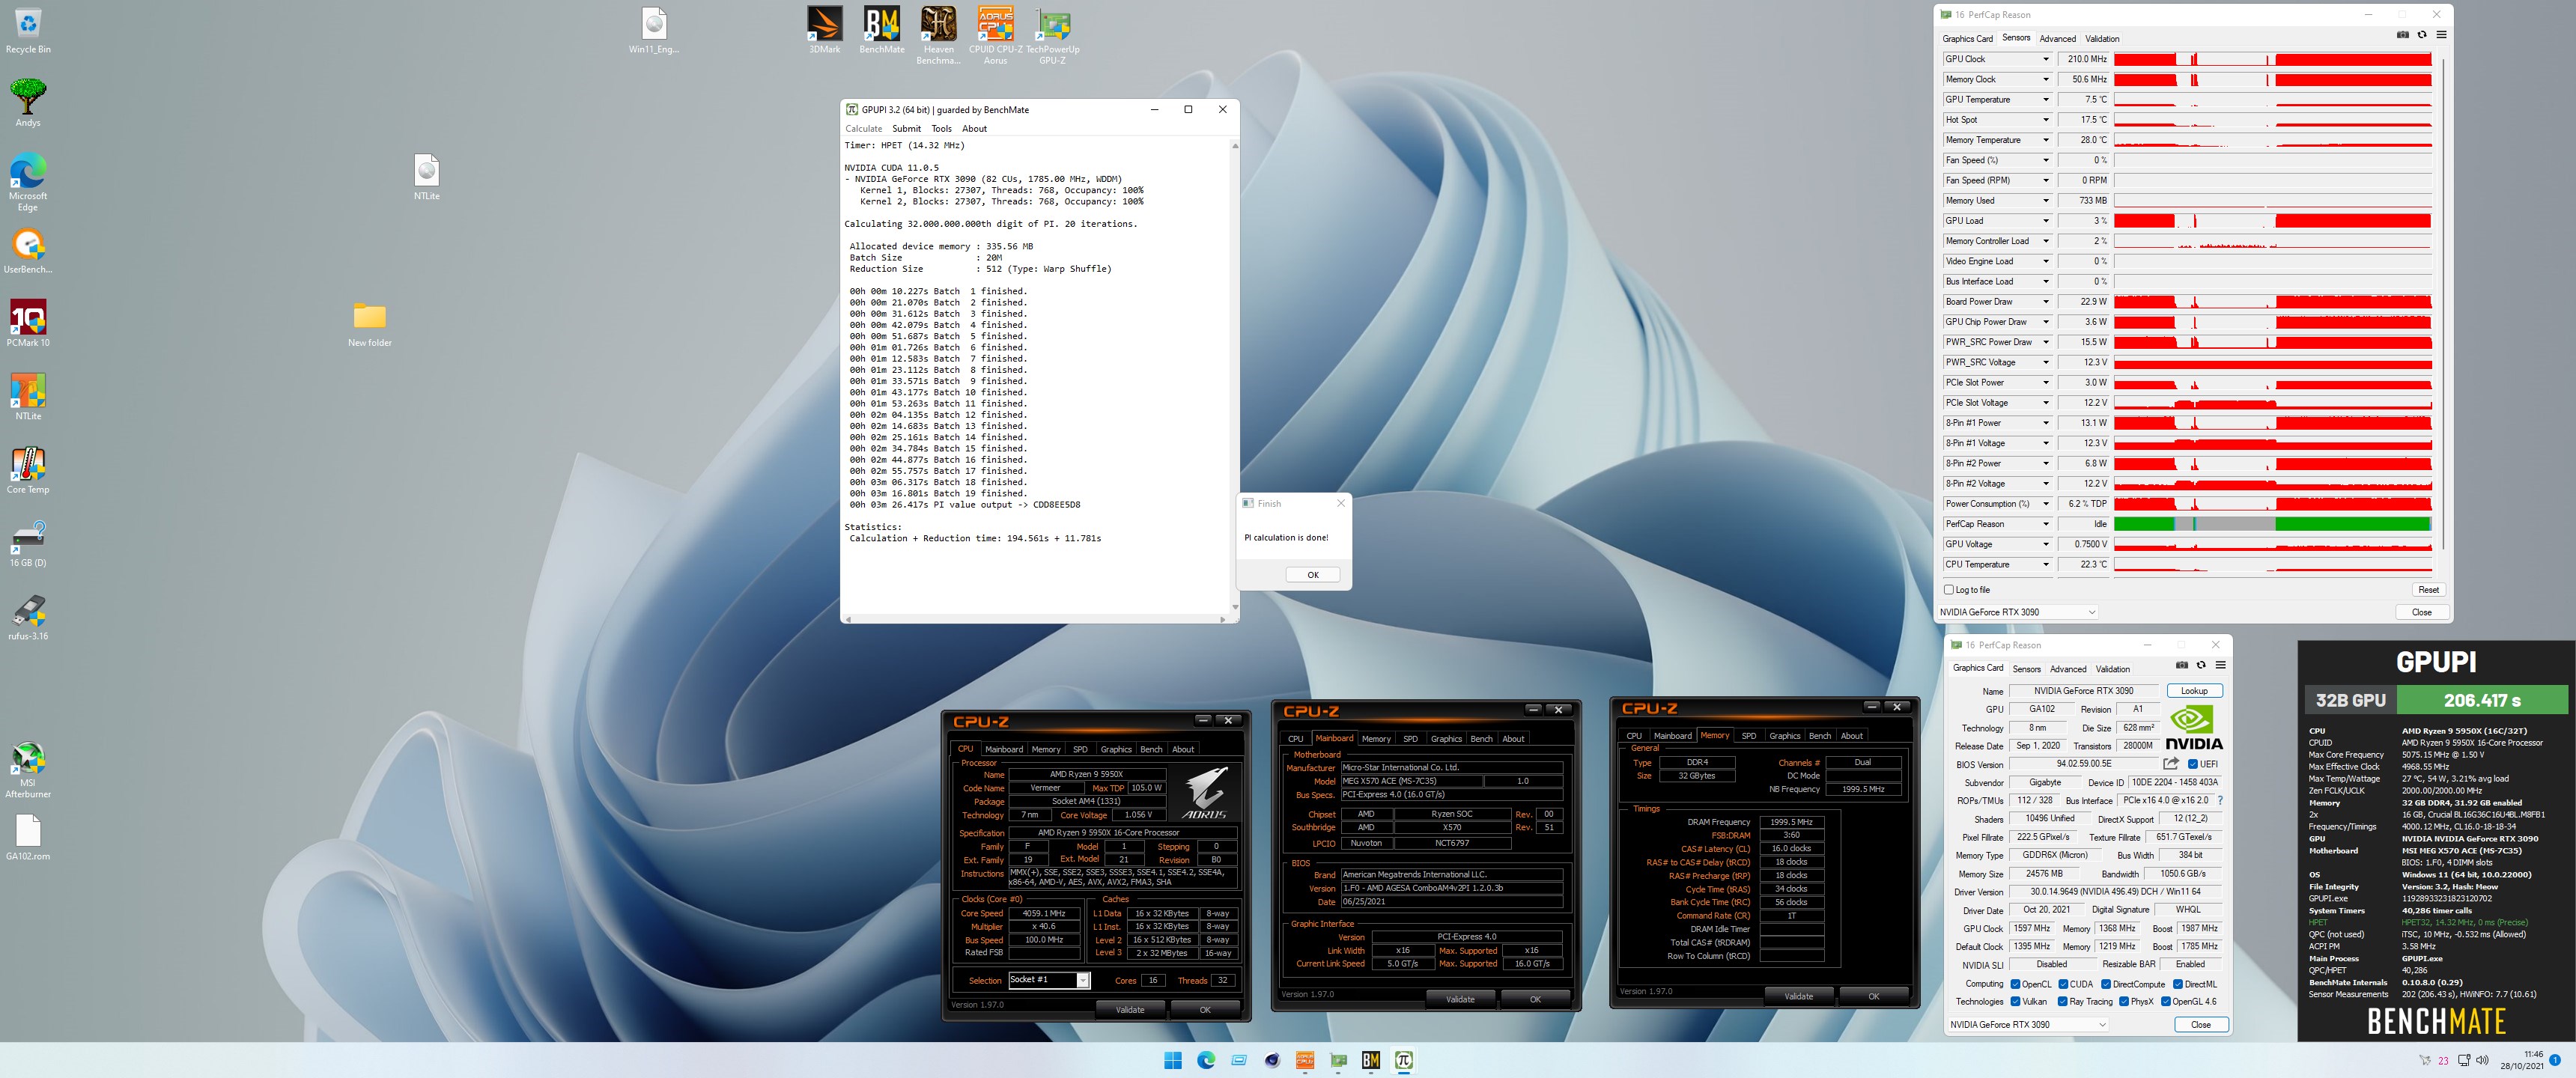
Task: Toggle the PhysX checkbox
Action: point(2123,1001)
